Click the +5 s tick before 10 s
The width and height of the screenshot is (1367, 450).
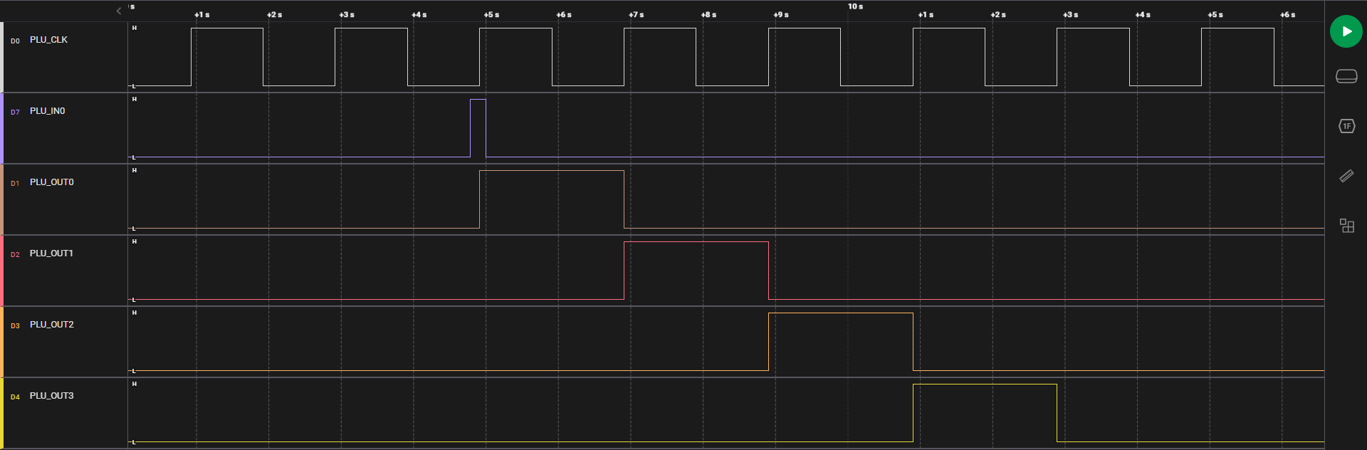click(491, 15)
